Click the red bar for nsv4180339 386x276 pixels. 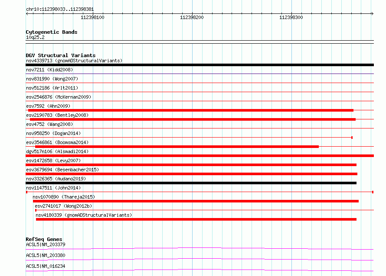click(x=196, y=219)
